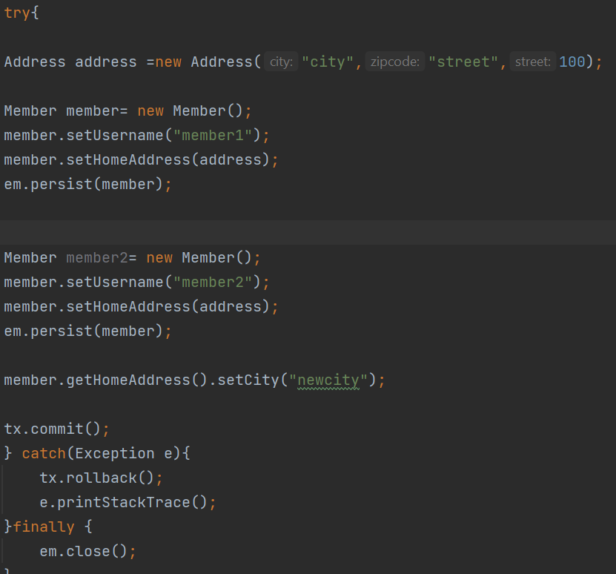The image size is (616, 574).
Task: Click the setCity method call
Action: click(x=248, y=380)
